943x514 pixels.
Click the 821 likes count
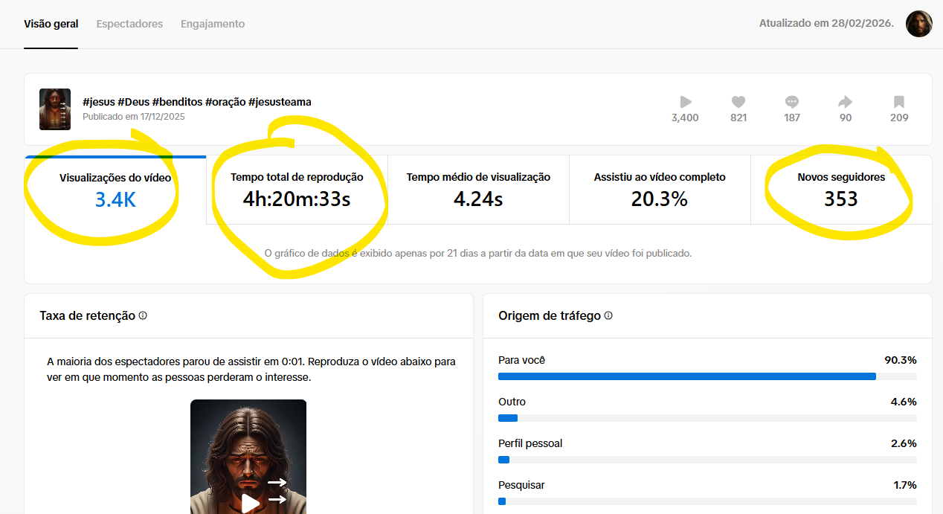738,118
